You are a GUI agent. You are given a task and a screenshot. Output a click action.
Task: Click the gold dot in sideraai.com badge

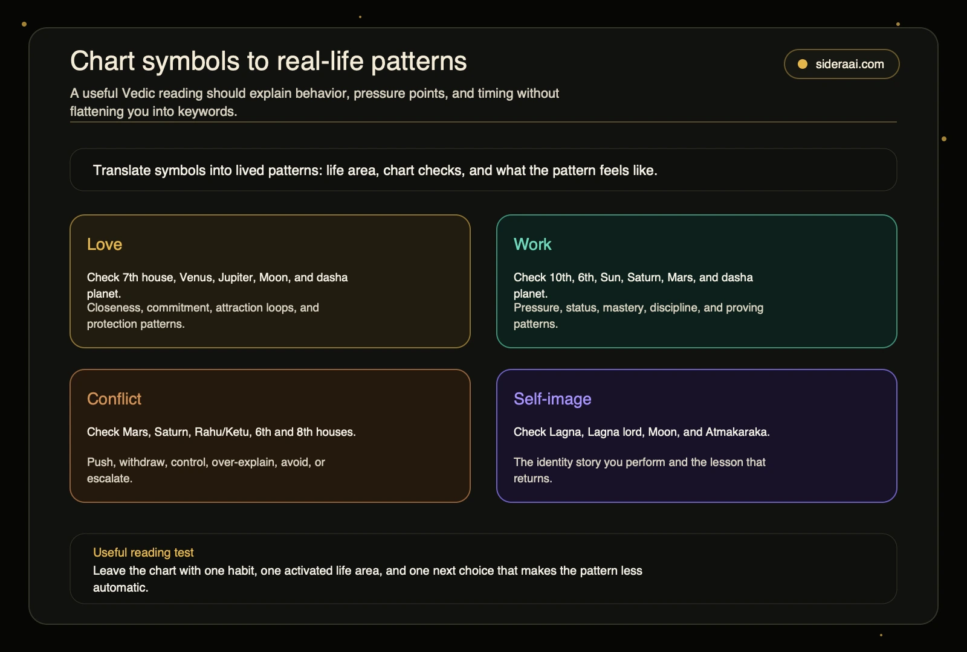coord(803,64)
